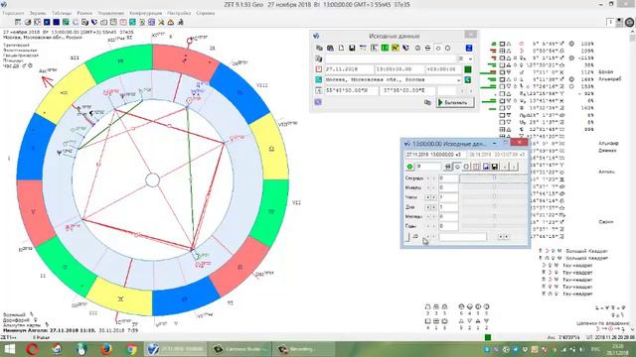Screen dimensions: 636x357
Task: Click the first main toolbar icon (table grid)
Action: pos(18,22)
